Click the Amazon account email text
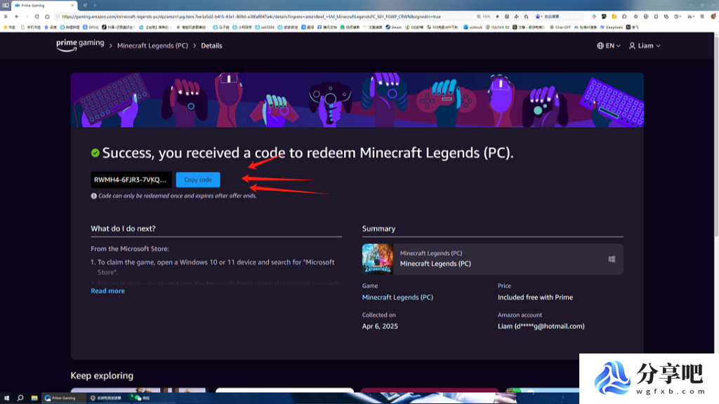Image resolution: width=719 pixels, height=404 pixels. click(541, 326)
